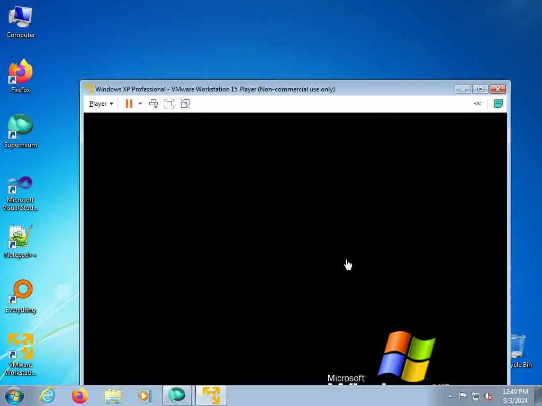Viewport: 542px width, 406px height.
Task: Show hidden system tray icons
Action: point(450,396)
